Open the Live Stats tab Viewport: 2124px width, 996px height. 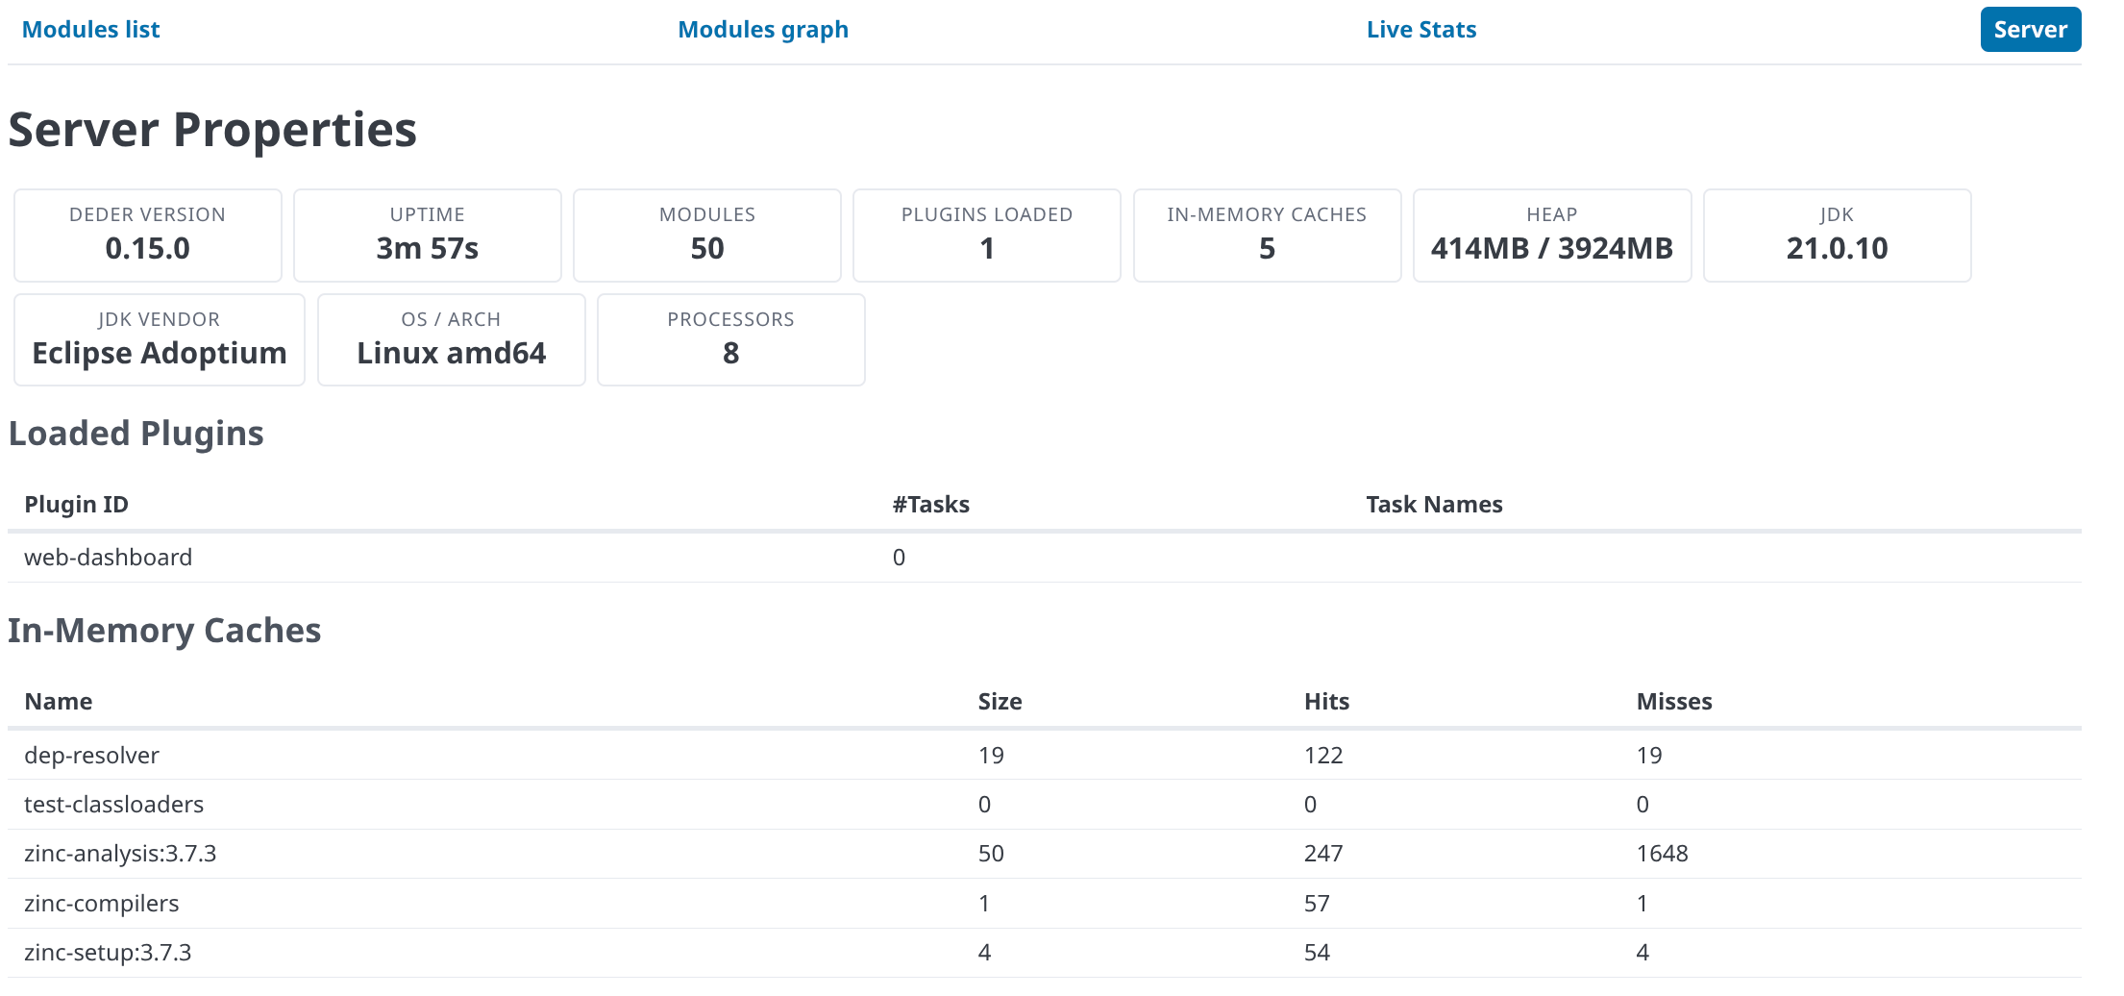coord(1421,30)
